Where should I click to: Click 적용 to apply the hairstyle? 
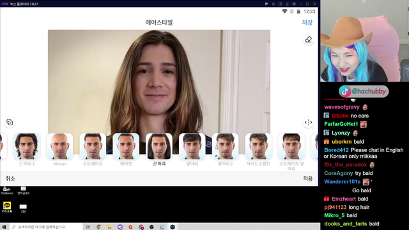click(308, 179)
